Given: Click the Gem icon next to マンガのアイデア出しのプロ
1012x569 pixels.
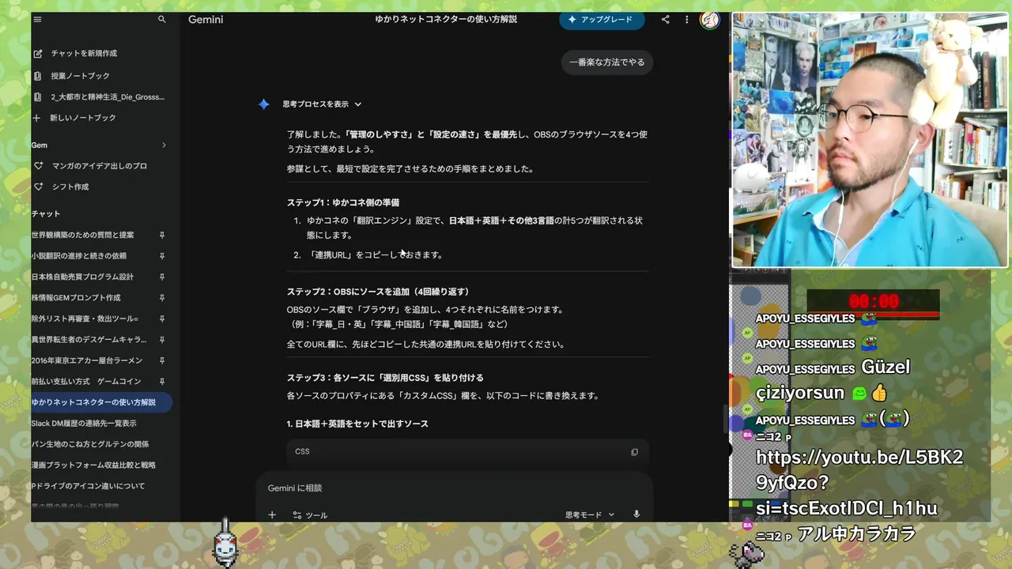Looking at the screenshot, I should [x=37, y=166].
